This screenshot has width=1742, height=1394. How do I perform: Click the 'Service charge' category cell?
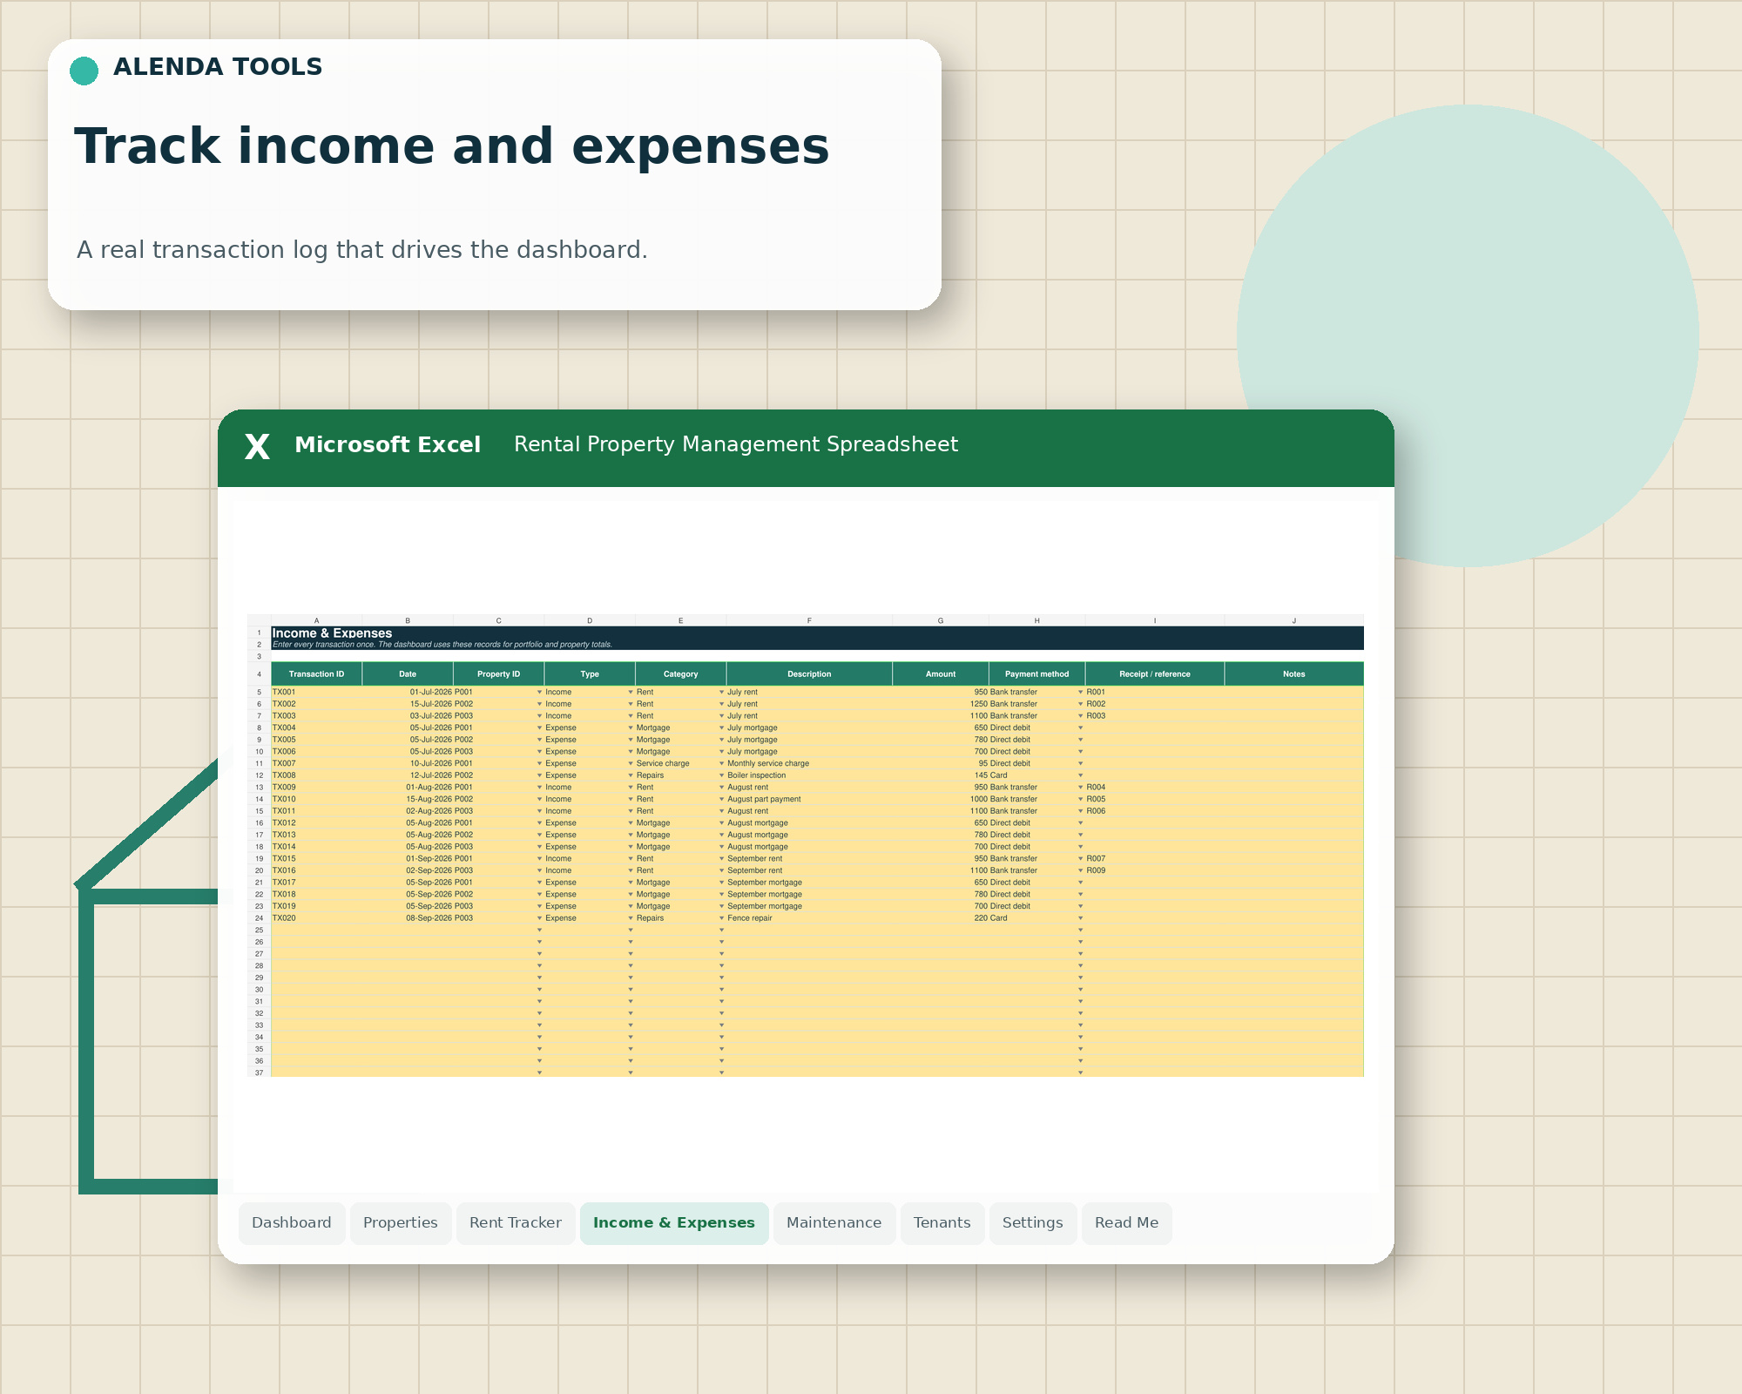[x=680, y=764]
